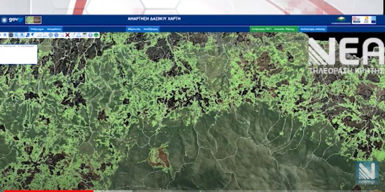Click the red video progress bar
This screenshot has height=192, width=385.
click(x=47, y=191)
